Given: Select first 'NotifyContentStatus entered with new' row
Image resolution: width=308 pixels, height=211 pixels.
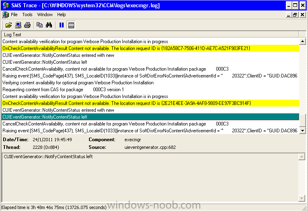Looking at the screenshot, I should (x=150, y=55).
